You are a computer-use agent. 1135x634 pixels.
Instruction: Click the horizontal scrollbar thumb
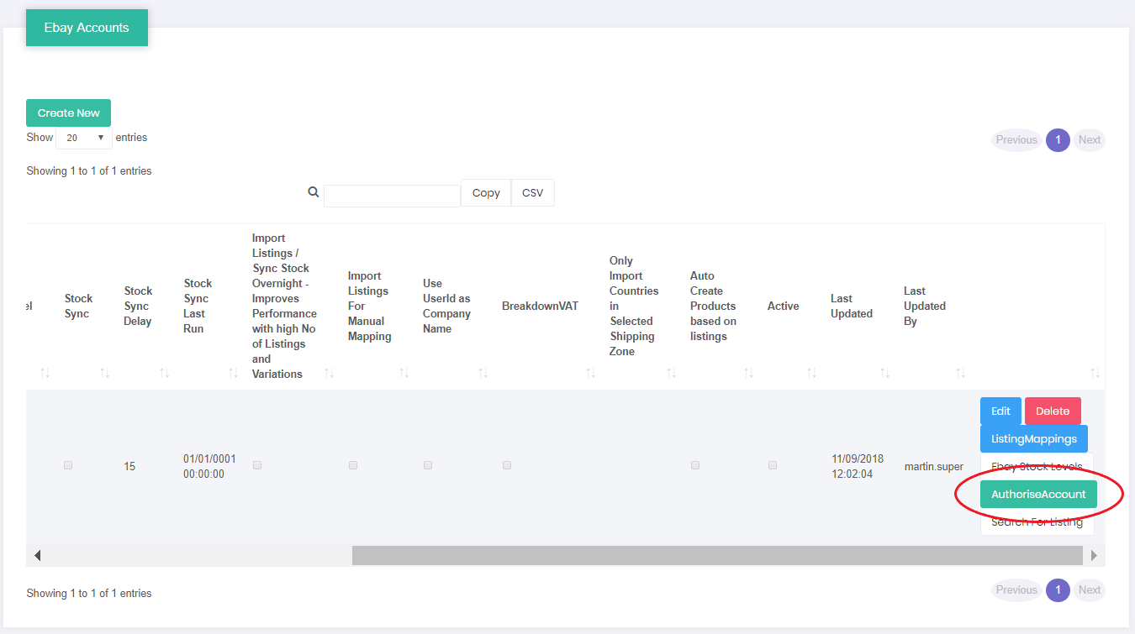click(x=717, y=555)
